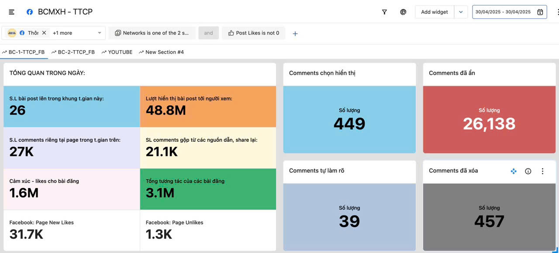
Task: Open the calendar icon in date range field
Action: tap(540, 12)
